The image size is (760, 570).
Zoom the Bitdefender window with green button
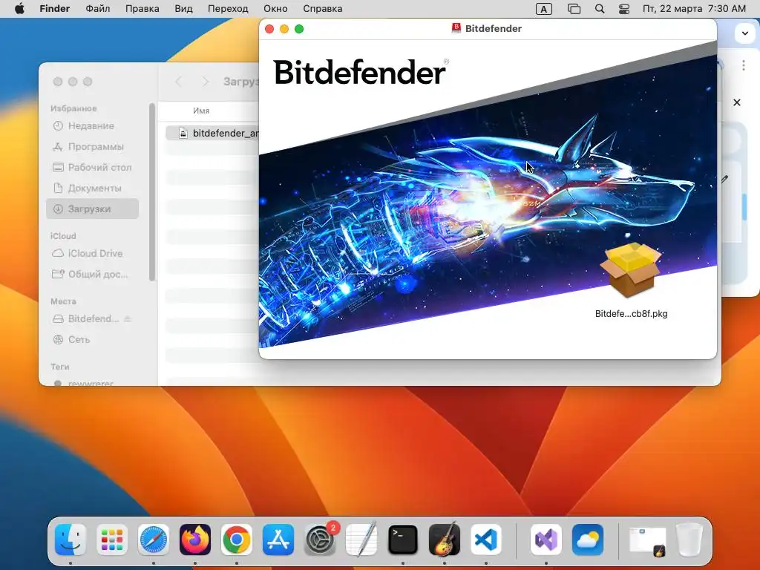pos(299,29)
